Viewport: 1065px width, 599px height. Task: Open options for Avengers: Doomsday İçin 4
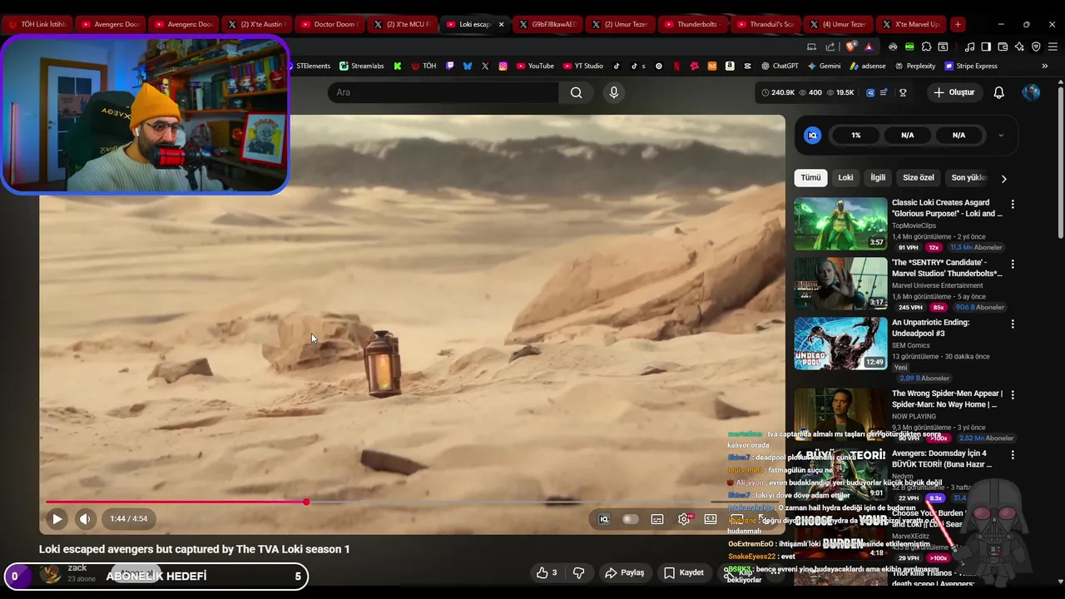coord(1013,455)
